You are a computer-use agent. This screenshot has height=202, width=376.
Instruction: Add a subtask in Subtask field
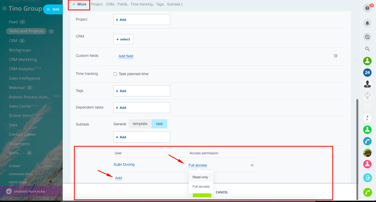[142, 137]
